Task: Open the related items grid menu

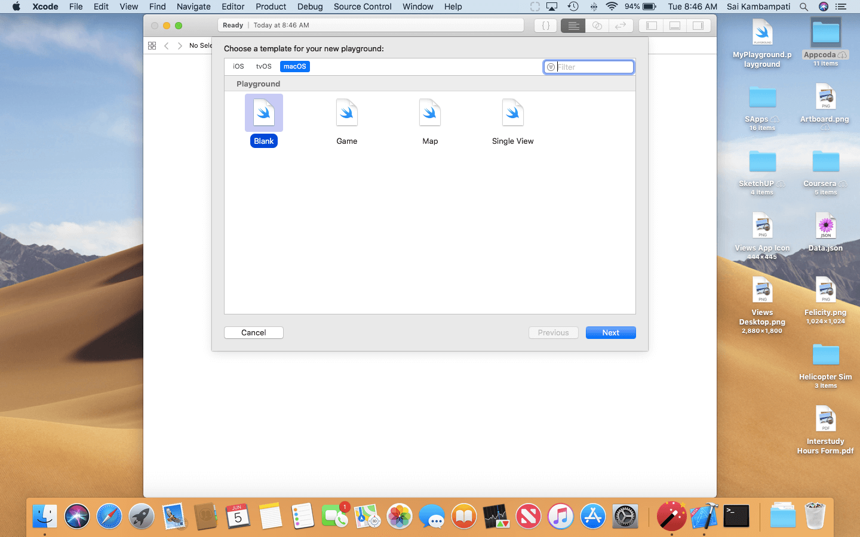Action: coord(152,45)
